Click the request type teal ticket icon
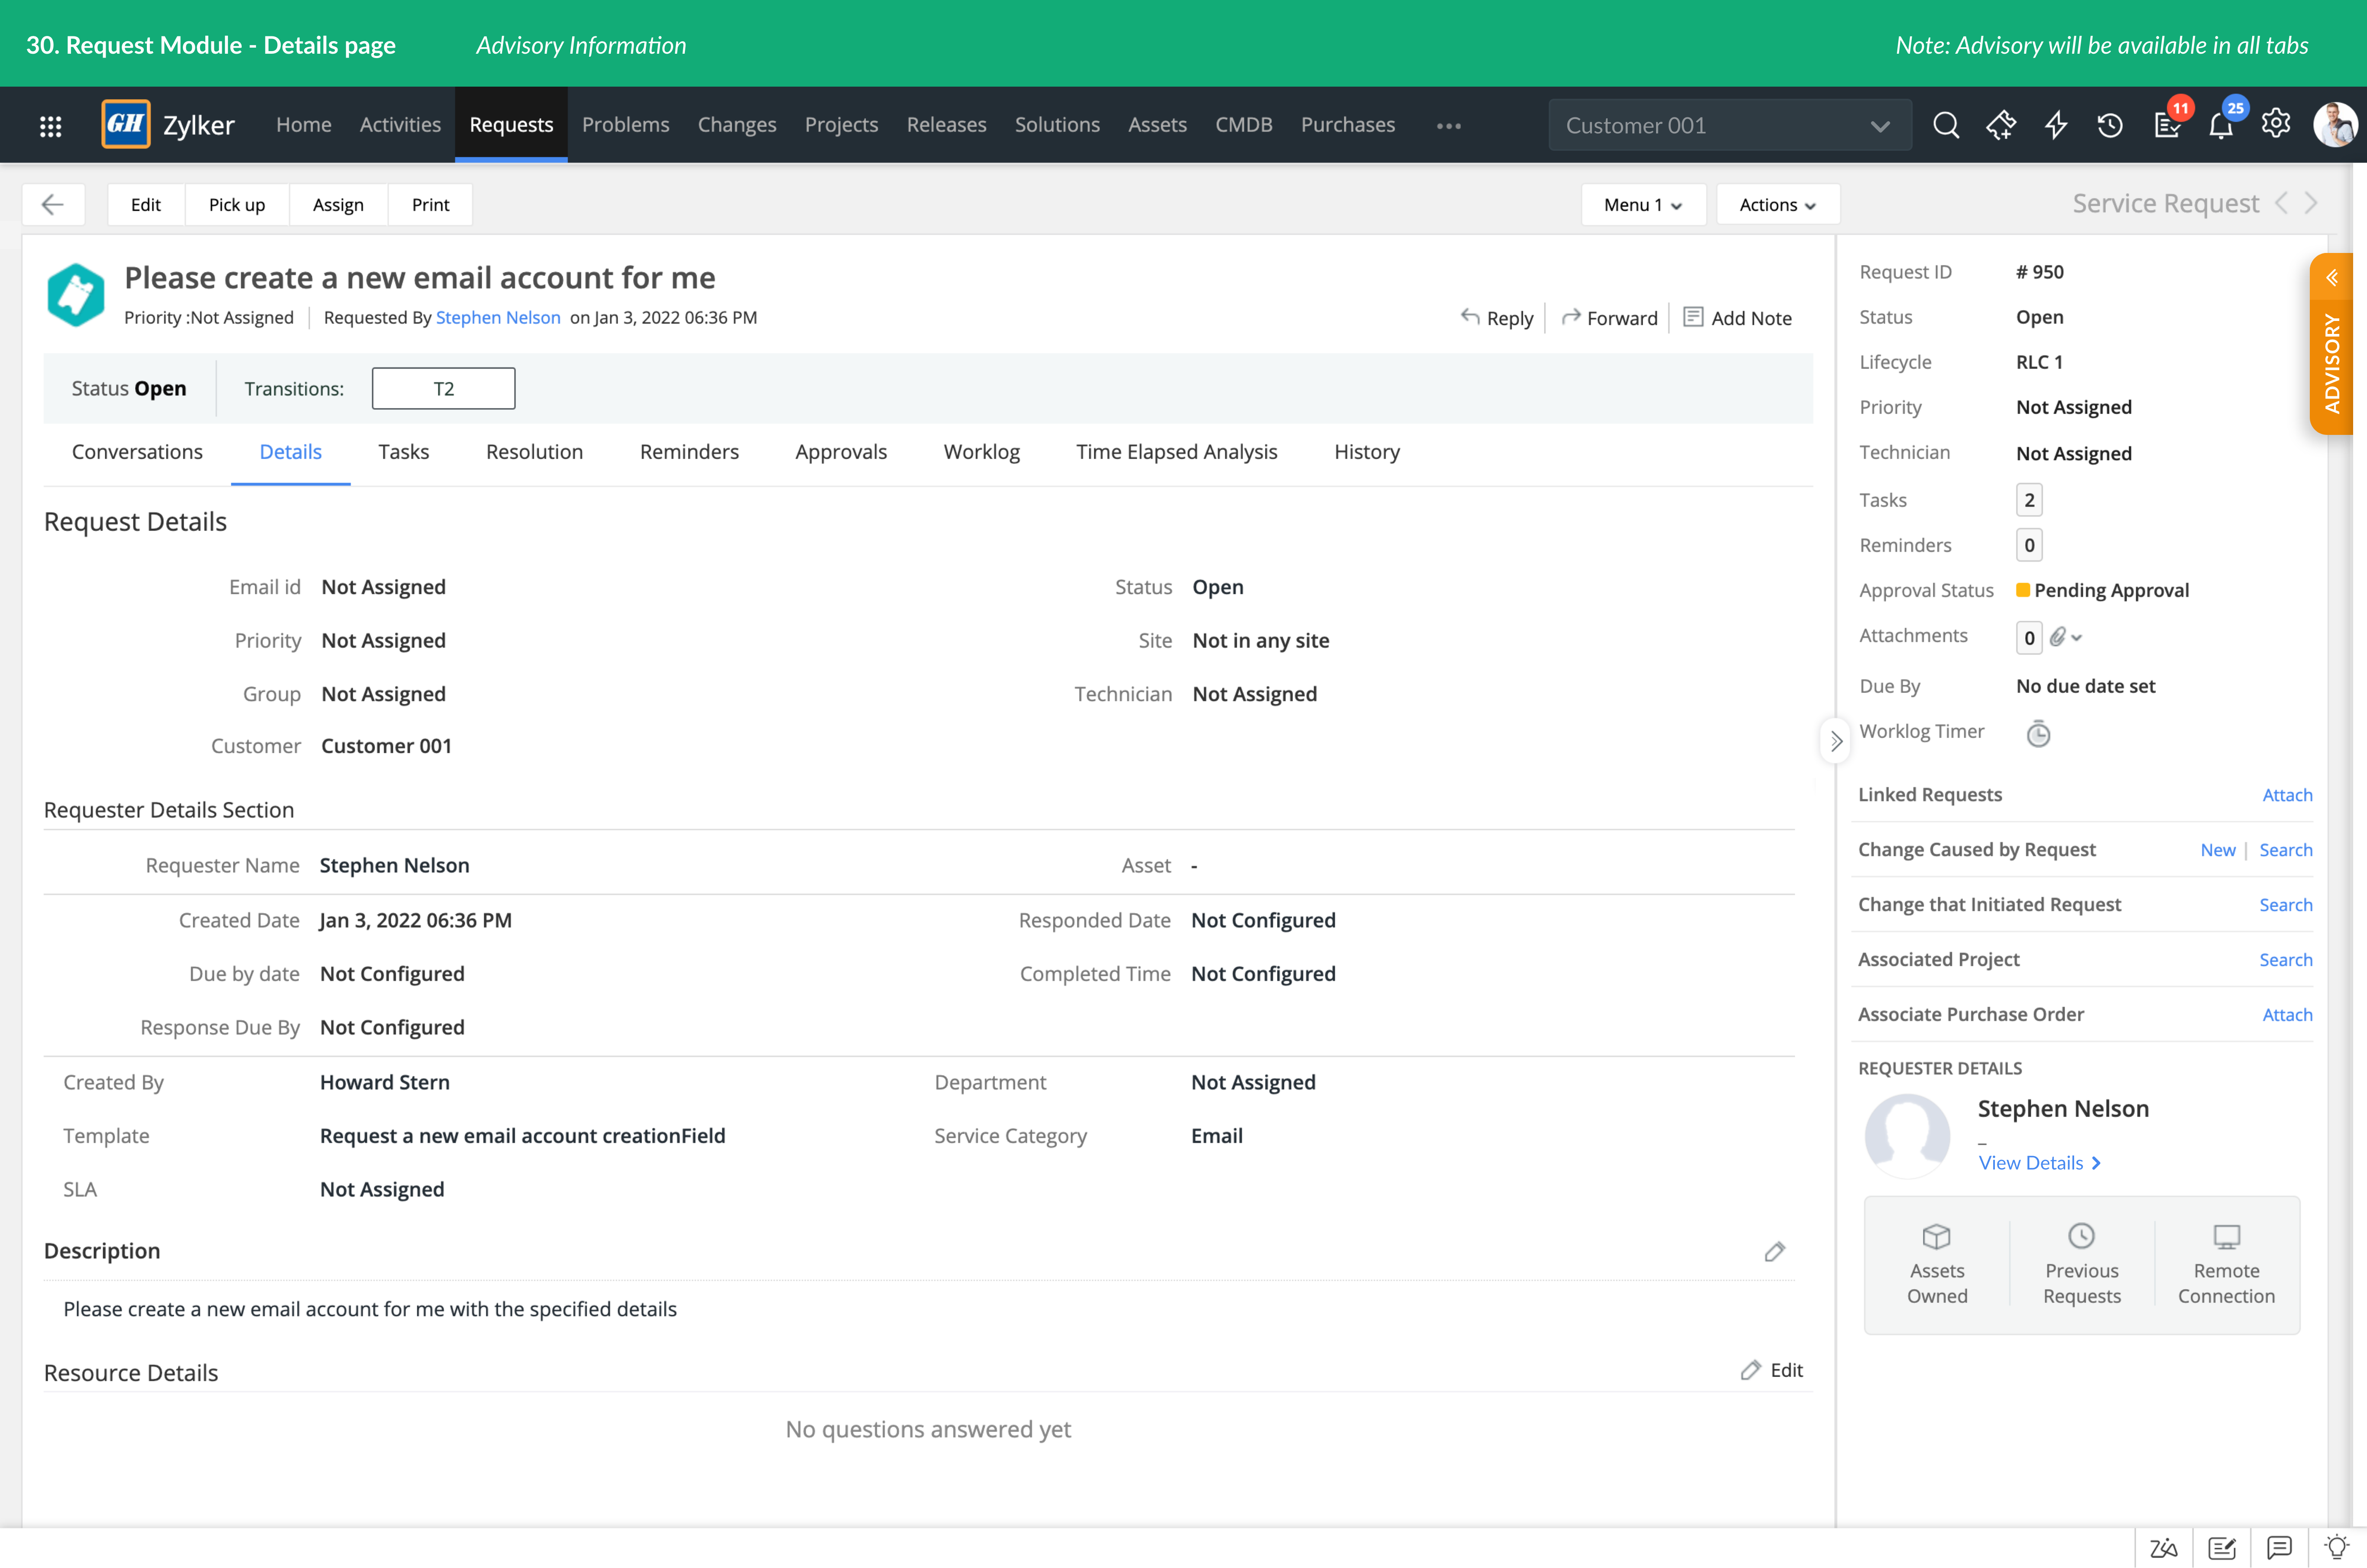 tap(76, 294)
